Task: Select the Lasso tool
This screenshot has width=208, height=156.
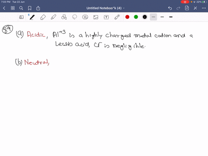Action: click(75, 17)
